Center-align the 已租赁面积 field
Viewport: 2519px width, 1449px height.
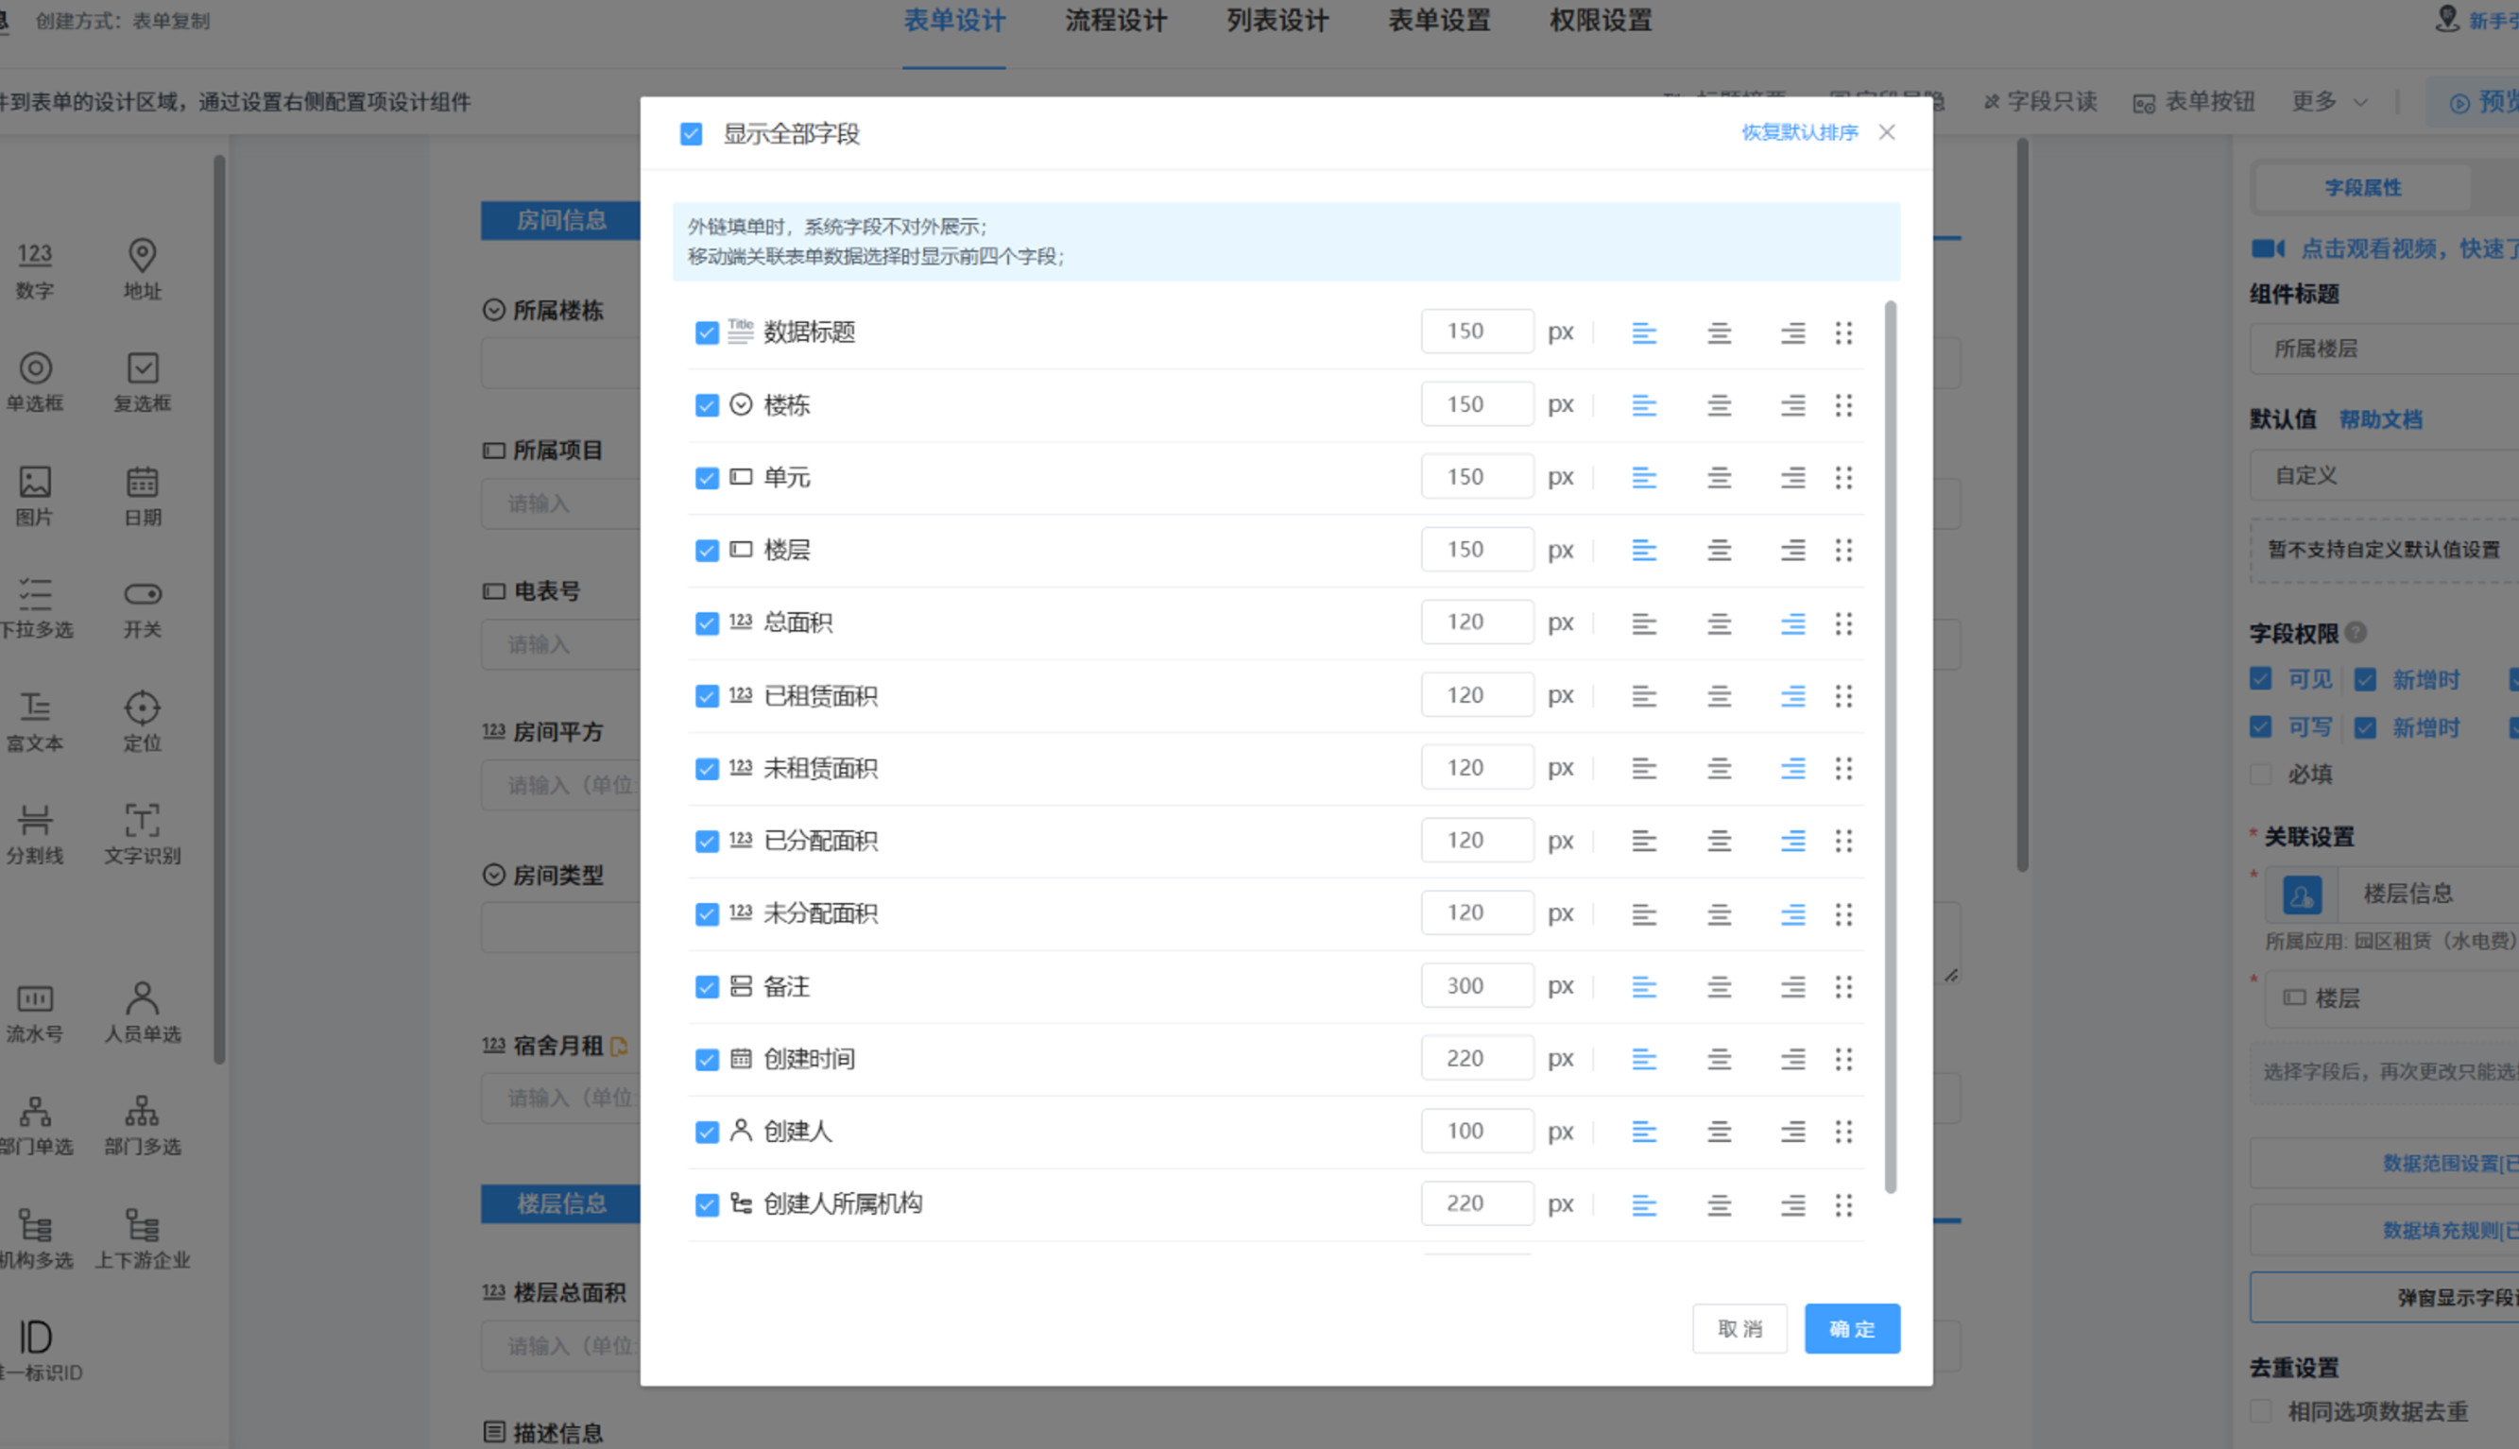click(1719, 695)
